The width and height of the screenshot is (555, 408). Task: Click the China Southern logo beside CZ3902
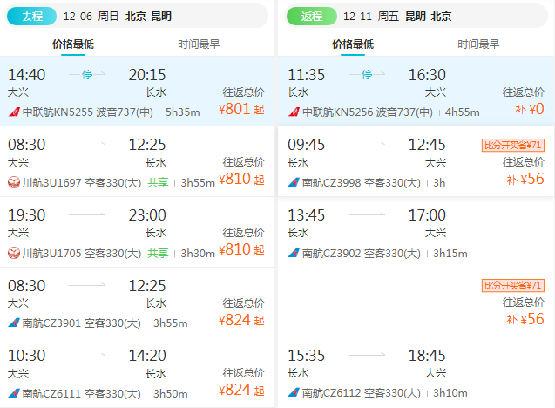[x=294, y=253]
